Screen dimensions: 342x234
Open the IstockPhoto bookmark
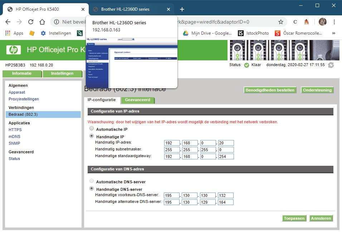tap(253, 33)
